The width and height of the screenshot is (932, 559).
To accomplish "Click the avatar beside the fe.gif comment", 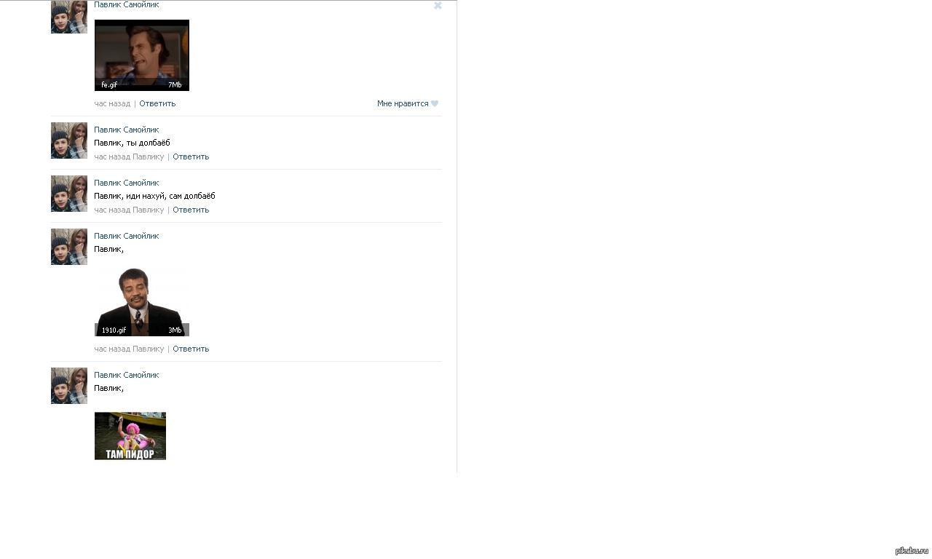I will point(69,17).
